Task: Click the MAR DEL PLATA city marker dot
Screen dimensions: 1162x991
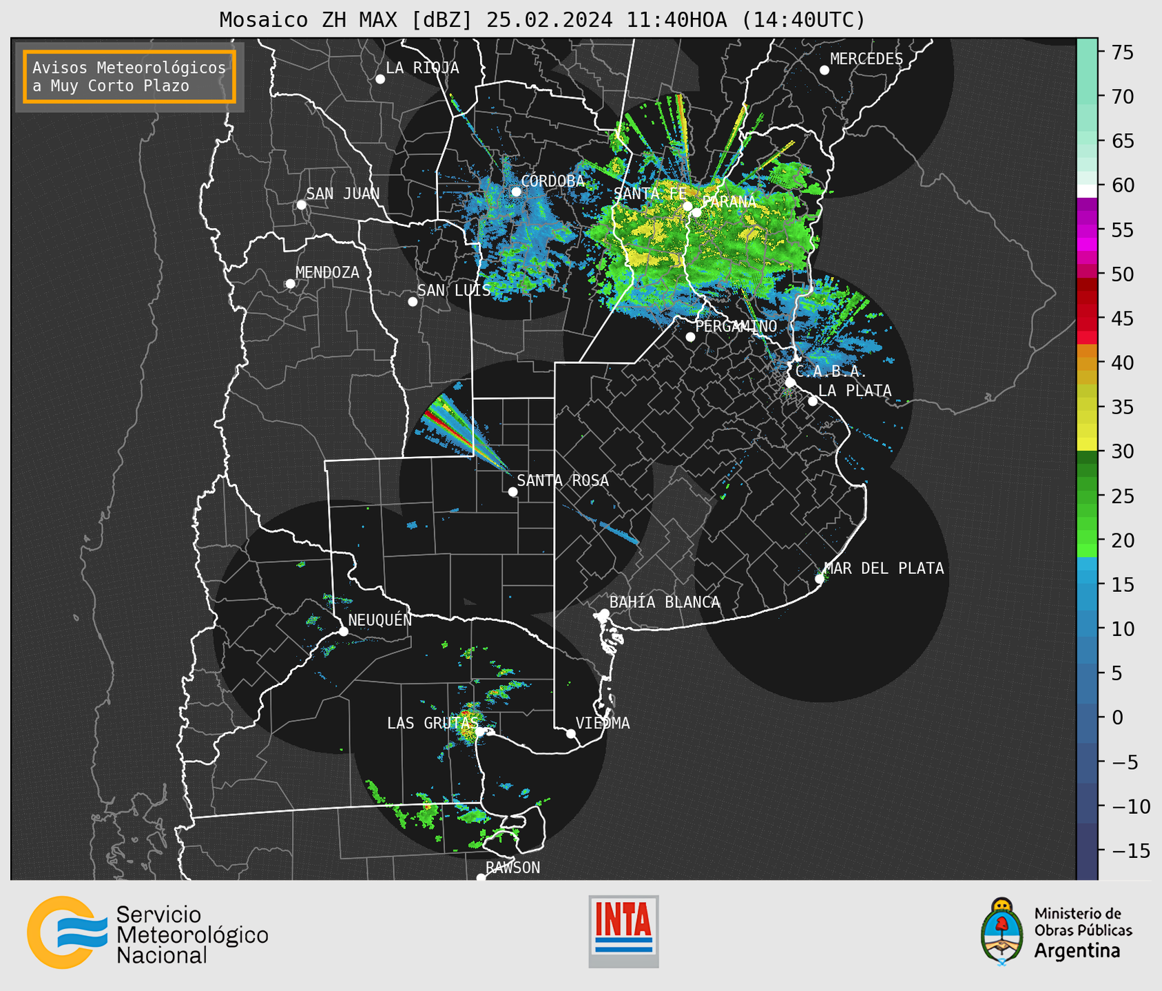Action: point(820,579)
